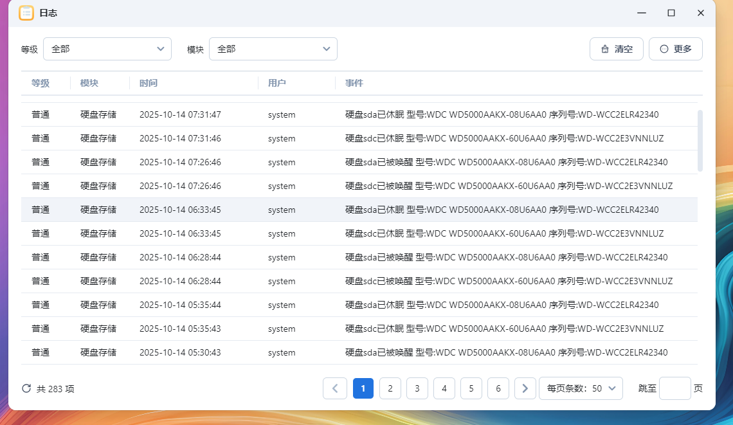Click the log app icon in title bar
Image resolution: width=733 pixels, height=425 pixels.
[x=26, y=13]
